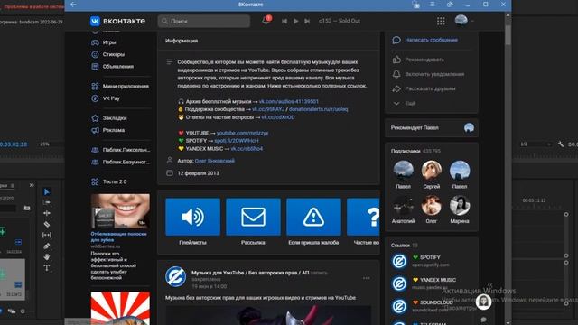Screen dimensions: 578x325
Task: Open the YANDEX MUSIC vk.cc link
Action: 247,148
